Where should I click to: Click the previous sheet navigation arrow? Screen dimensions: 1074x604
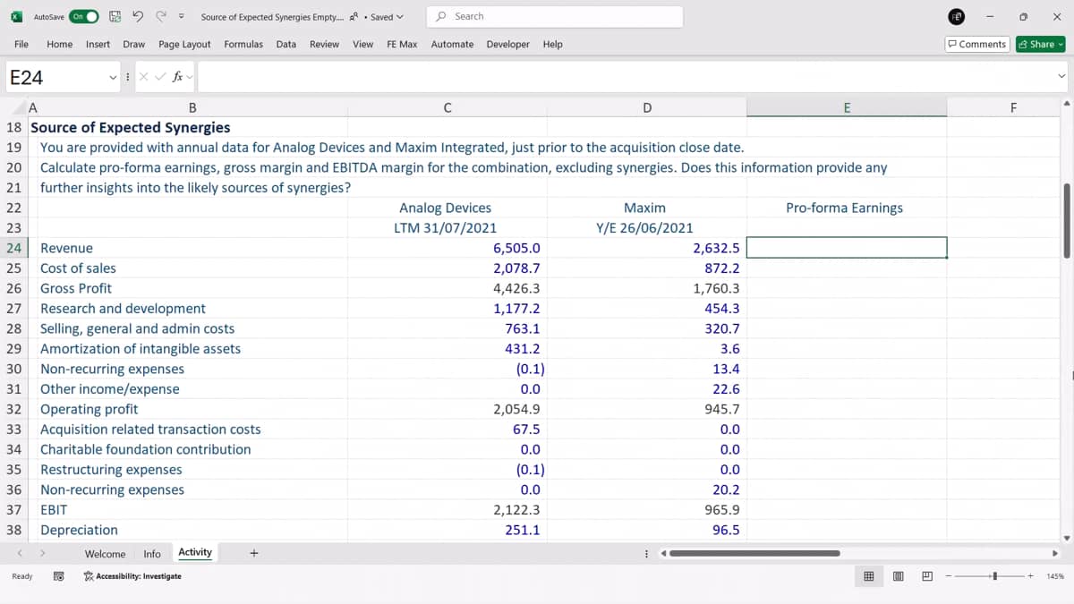[20, 553]
